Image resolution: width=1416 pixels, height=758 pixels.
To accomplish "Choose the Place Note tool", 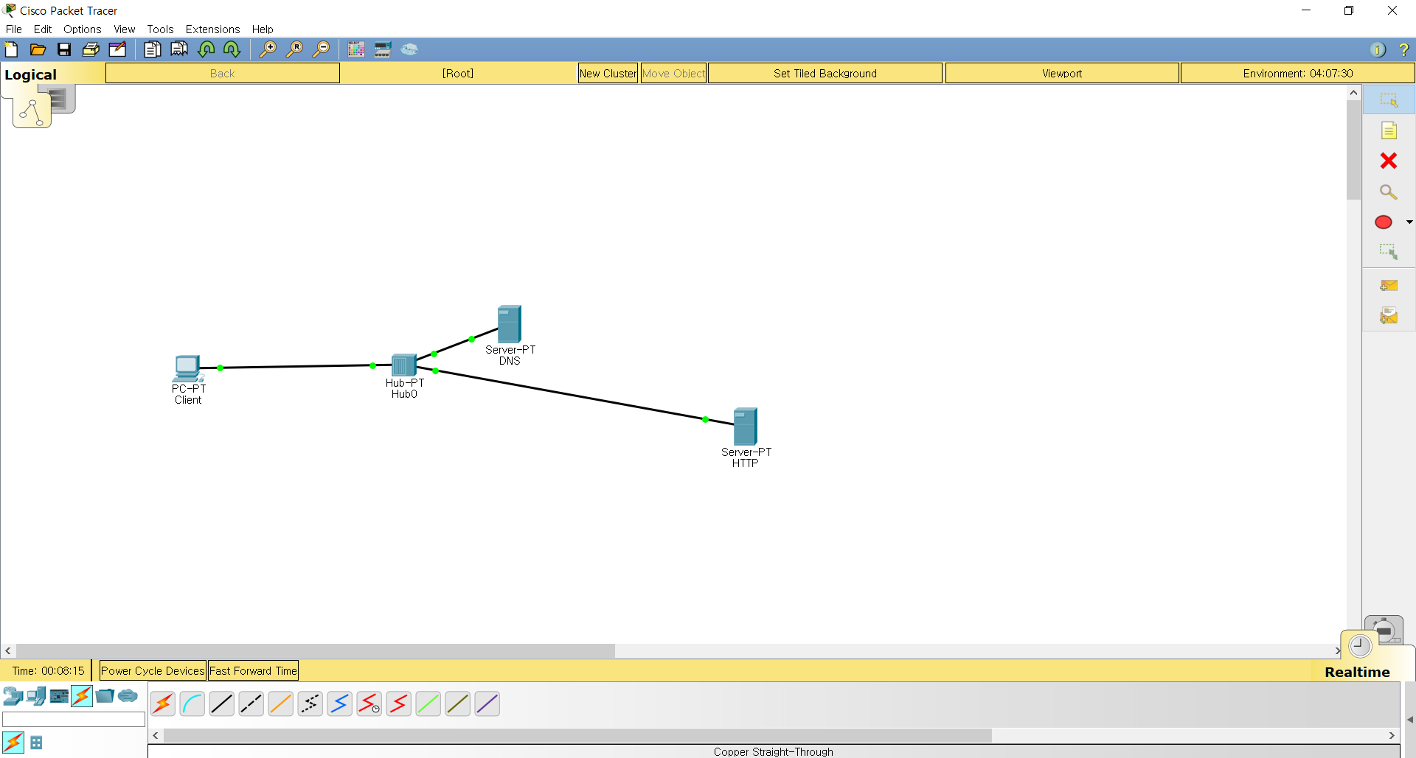I will [x=1389, y=130].
